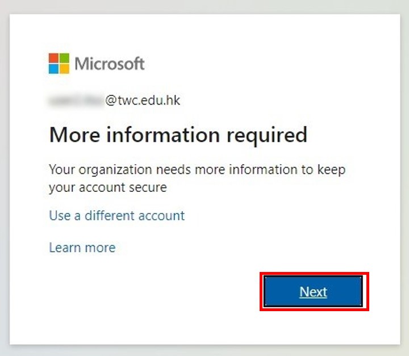The image size is (409, 356).
Task: Click the 'More information required' heading
Action: 178,135
